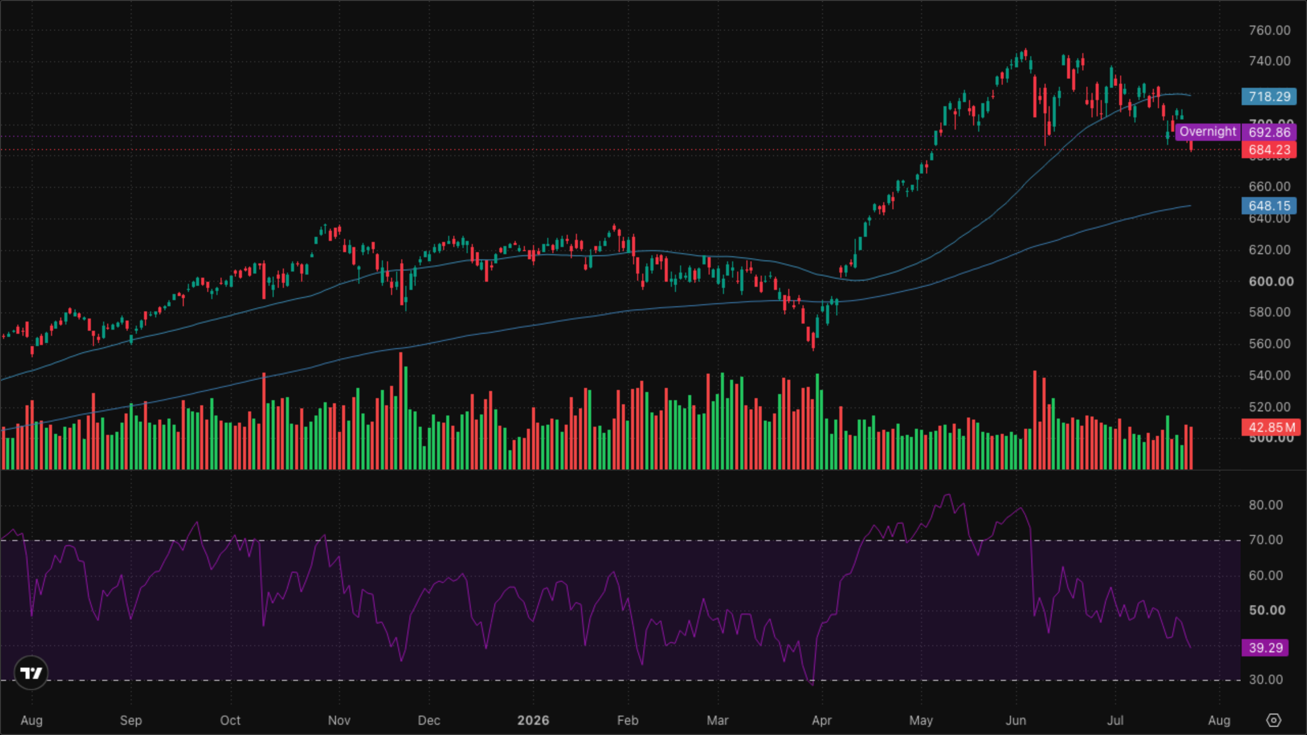Click the Jun date label
The image size is (1307, 735).
click(x=1015, y=720)
